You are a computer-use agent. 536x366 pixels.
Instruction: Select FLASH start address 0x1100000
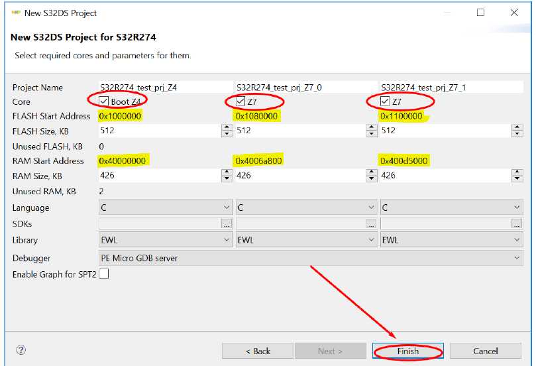402,116
